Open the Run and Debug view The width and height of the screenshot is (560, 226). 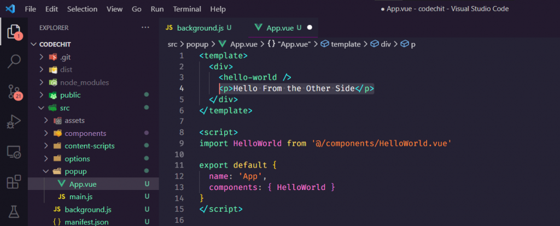tap(14, 122)
